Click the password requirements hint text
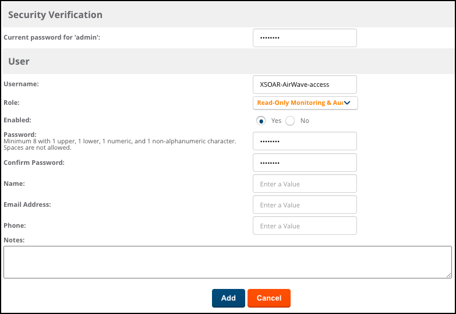The width and height of the screenshot is (456, 314). (x=119, y=144)
